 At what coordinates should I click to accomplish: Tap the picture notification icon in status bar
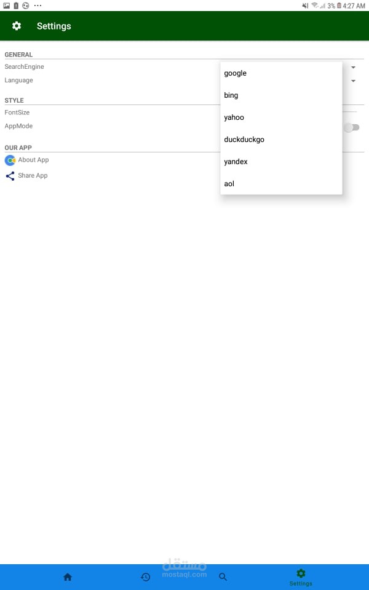pos(6,6)
